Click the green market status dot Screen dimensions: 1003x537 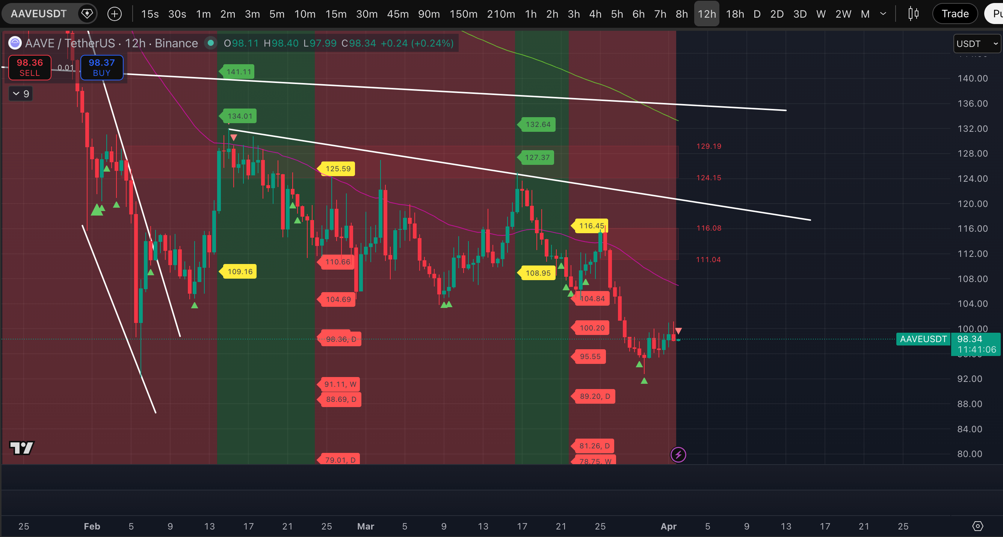211,43
